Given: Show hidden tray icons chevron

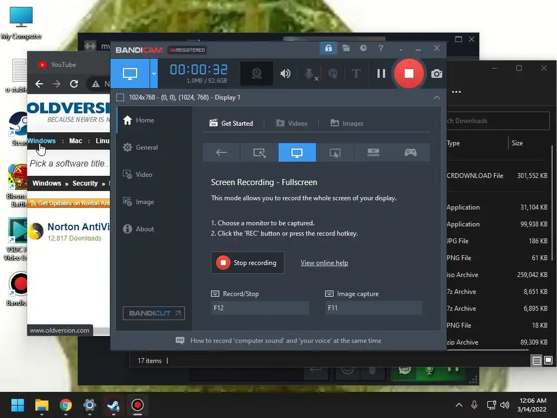Looking at the screenshot, I should pyautogui.click(x=459, y=405).
